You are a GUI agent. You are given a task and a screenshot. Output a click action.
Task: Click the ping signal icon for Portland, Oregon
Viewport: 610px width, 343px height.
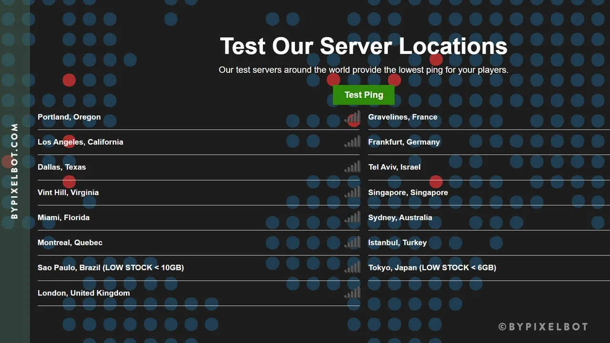point(352,117)
